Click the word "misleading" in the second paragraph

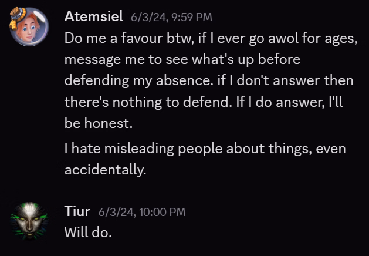(x=139, y=149)
